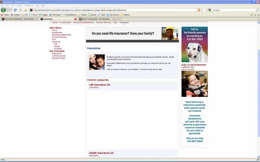The height and width of the screenshot is (162, 260).
Task: Click the search magnifier icon
Action: tap(257, 10)
